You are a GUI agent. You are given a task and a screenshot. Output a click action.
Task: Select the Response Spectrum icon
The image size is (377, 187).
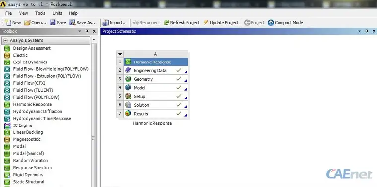pos(7,168)
